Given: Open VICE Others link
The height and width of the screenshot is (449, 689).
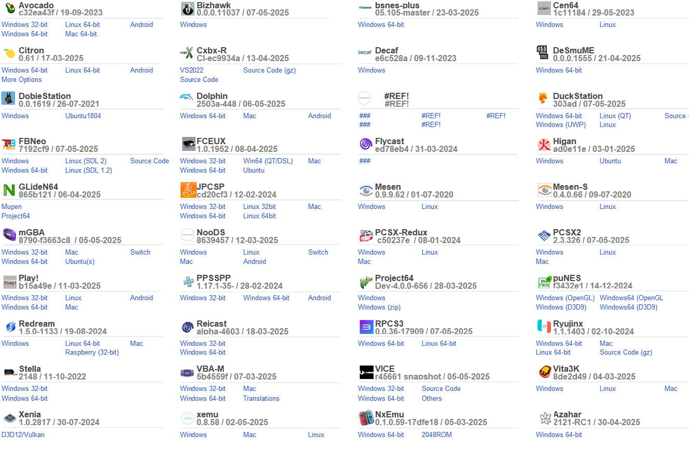Looking at the screenshot, I should 432,398.
